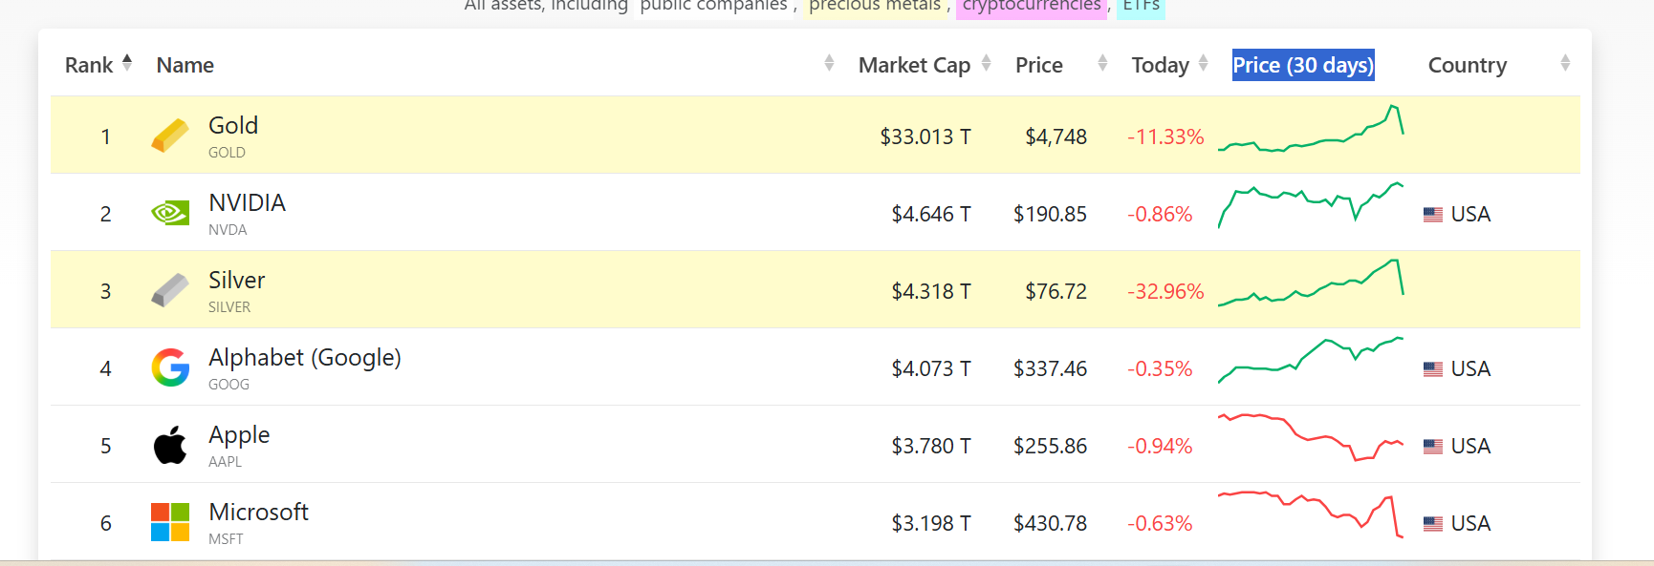Click the Price (30 days) header

(1302, 65)
